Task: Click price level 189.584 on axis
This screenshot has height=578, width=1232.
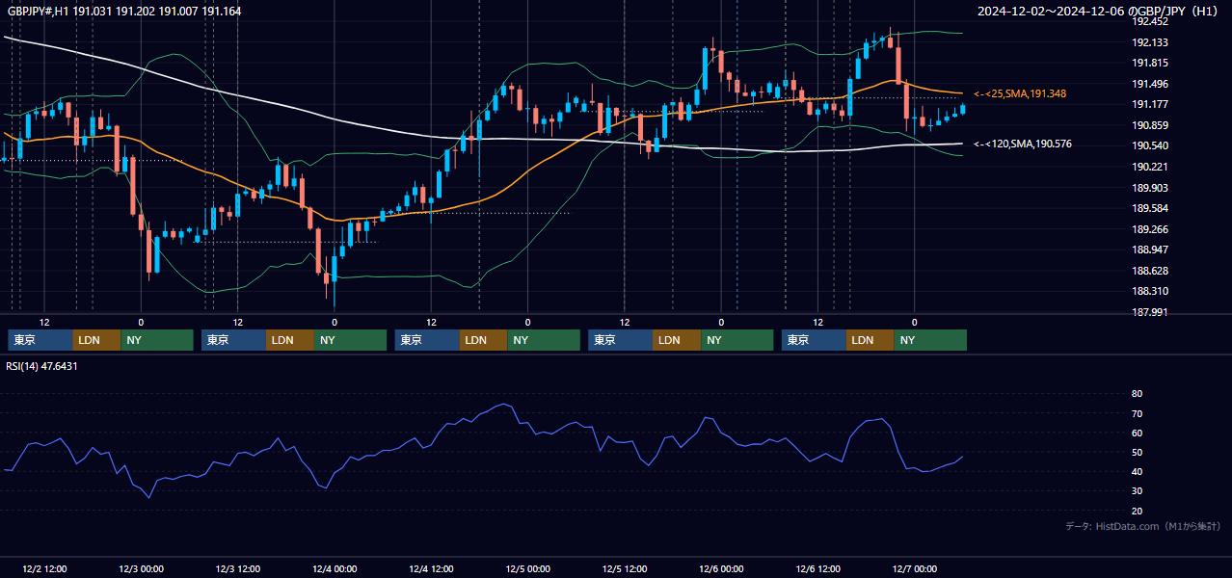Action: pyautogui.click(x=1150, y=208)
